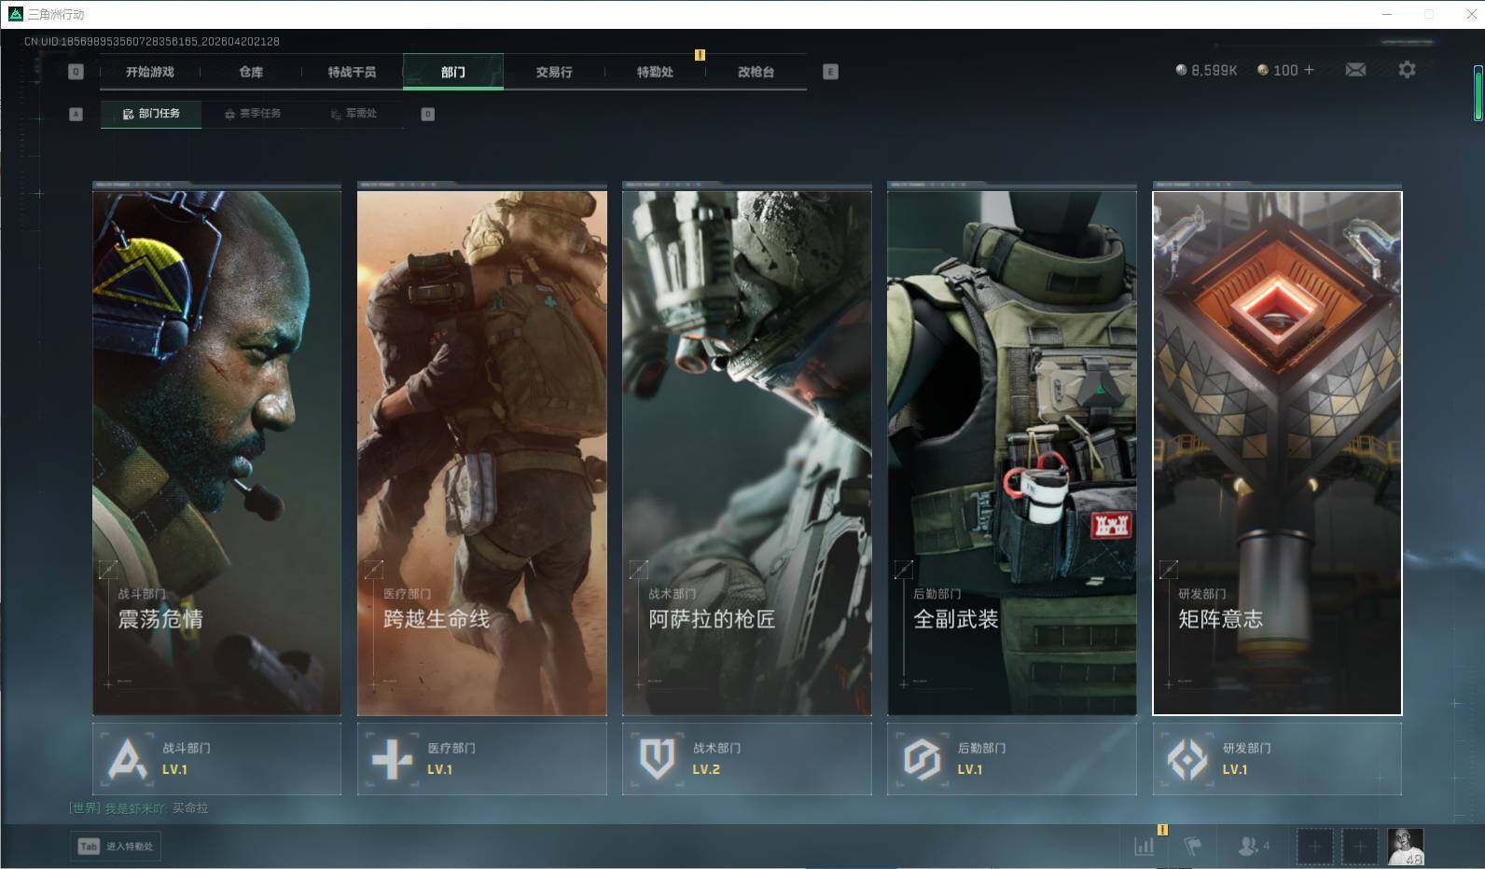Viewport: 1485px width, 869px height.
Task: Click the Q key hint icon
Action: tap(76, 72)
